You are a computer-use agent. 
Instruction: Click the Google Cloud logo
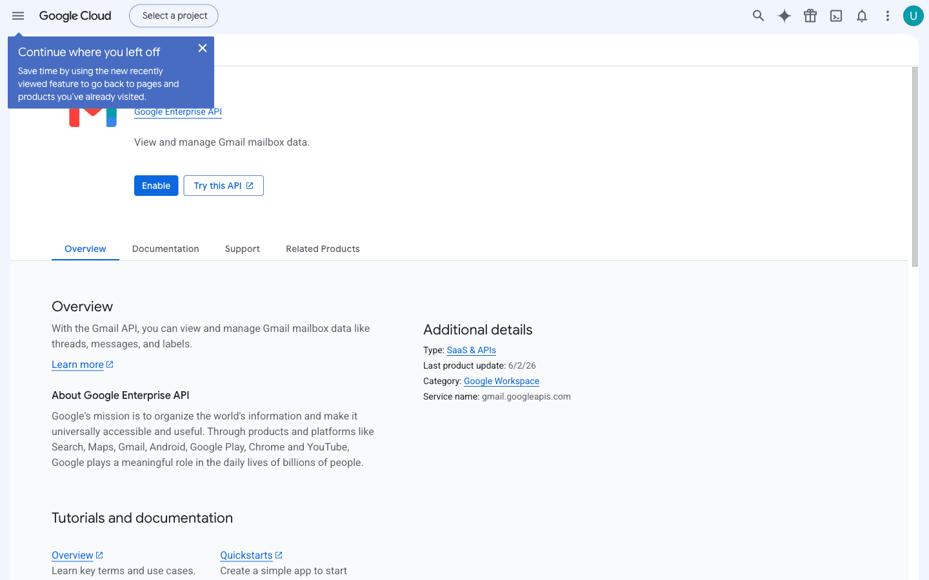75,15
